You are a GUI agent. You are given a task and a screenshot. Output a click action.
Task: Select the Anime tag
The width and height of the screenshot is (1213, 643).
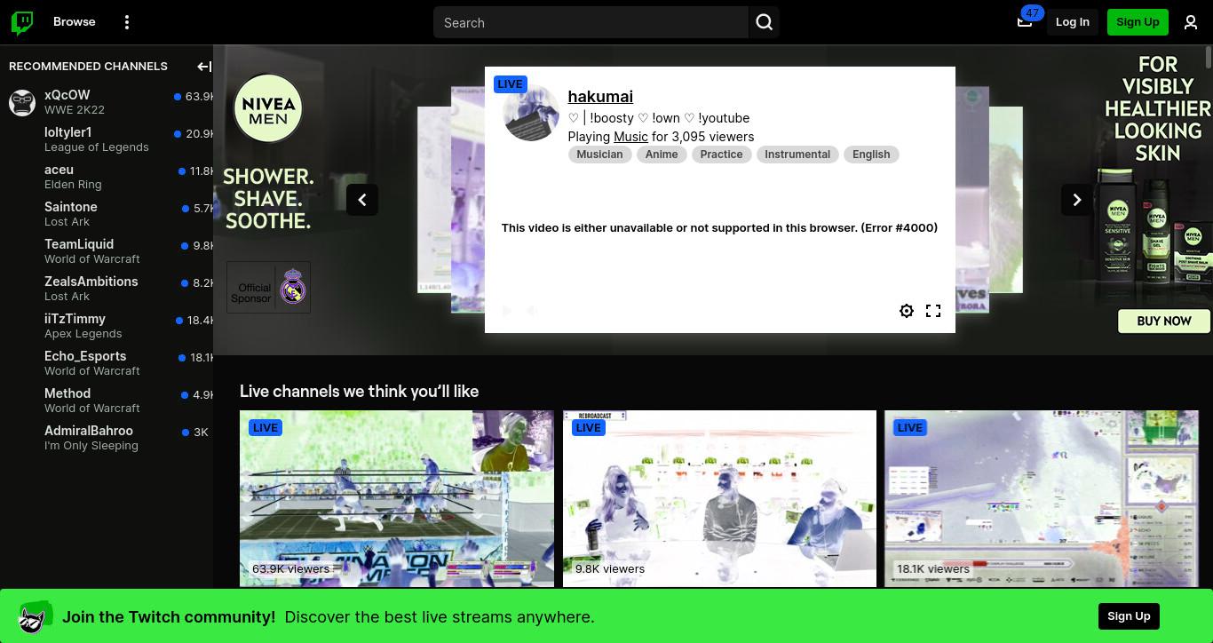(662, 155)
